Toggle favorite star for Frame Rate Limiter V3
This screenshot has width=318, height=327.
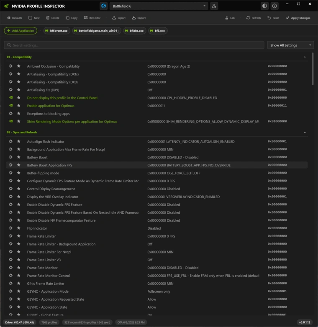tap(18, 260)
